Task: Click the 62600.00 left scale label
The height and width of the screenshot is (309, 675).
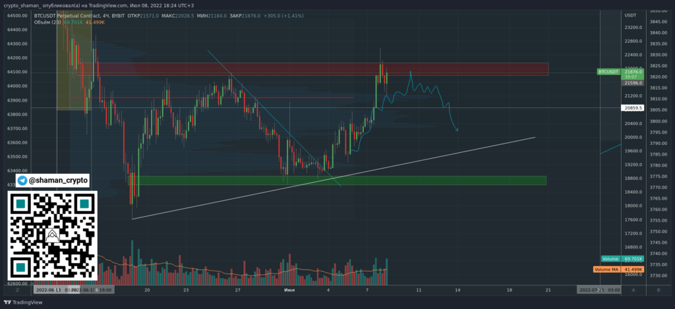Action: pyautogui.click(x=18, y=284)
